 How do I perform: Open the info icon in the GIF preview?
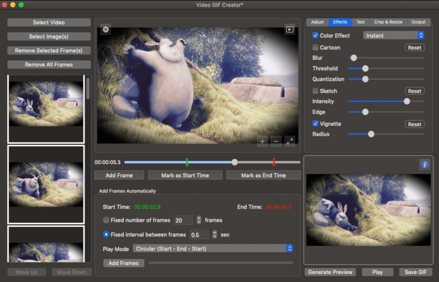click(x=425, y=164)
